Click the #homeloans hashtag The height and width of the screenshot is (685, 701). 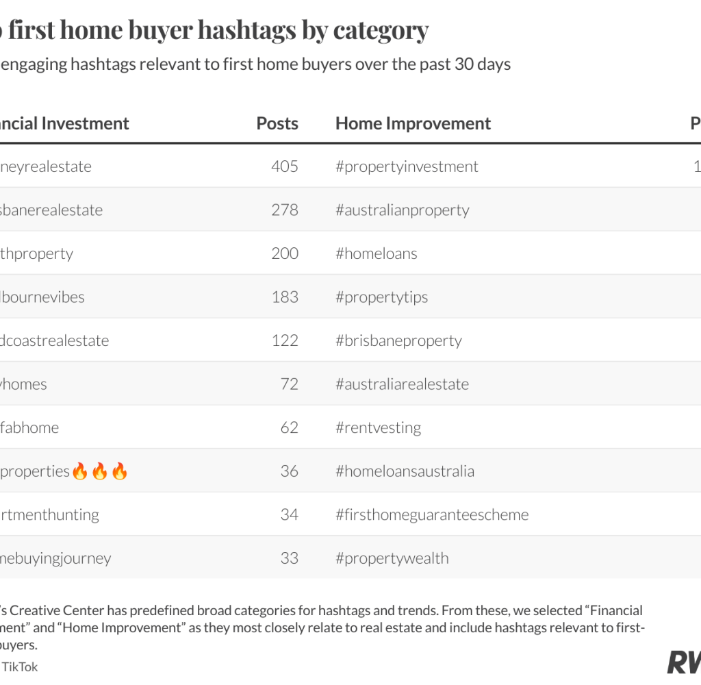(377, 253)
